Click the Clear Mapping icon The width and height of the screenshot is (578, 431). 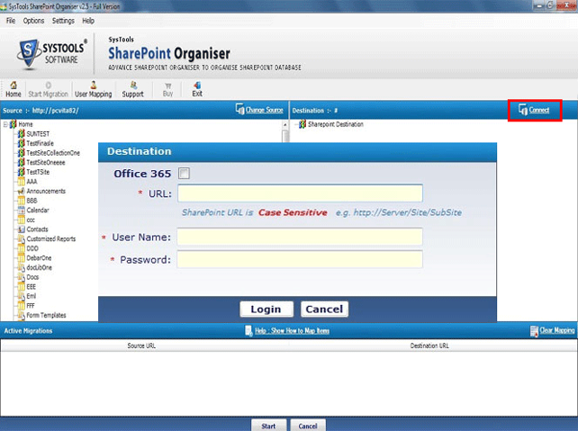tap(534, 331)
